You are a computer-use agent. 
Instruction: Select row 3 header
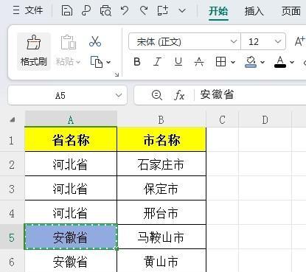(12, 188)
